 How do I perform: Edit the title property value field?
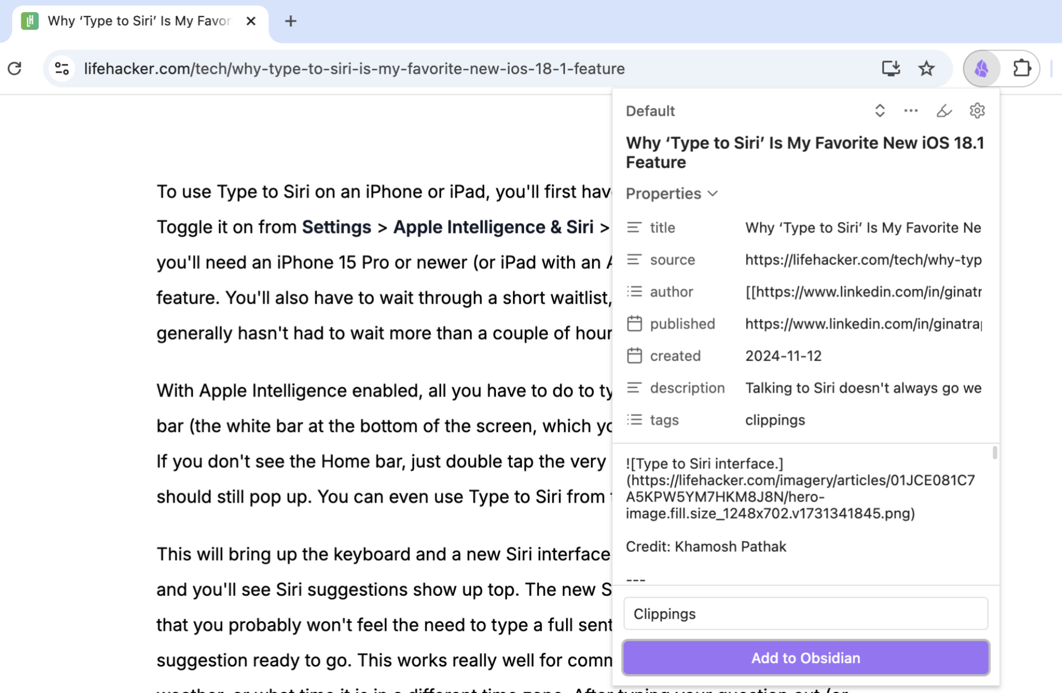863,227
